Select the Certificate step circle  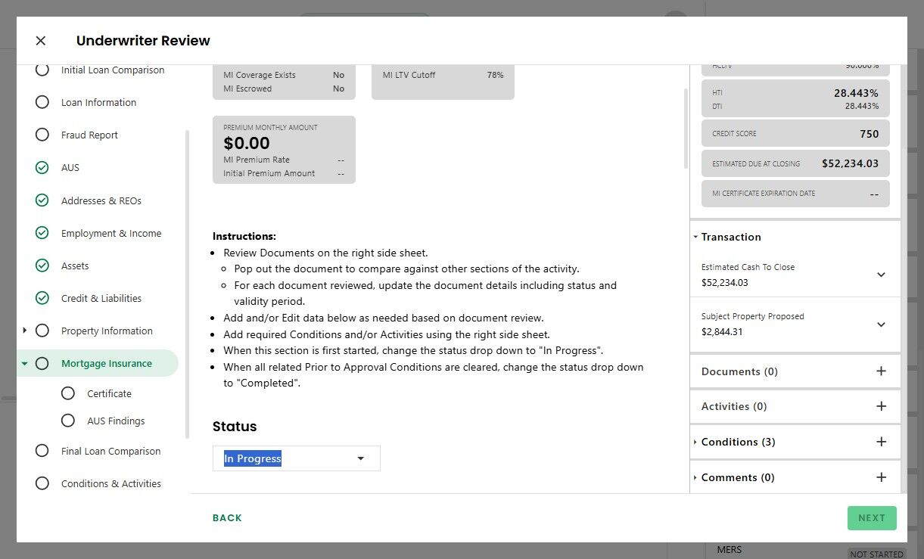pyautogui.click(x=68, y=393)
